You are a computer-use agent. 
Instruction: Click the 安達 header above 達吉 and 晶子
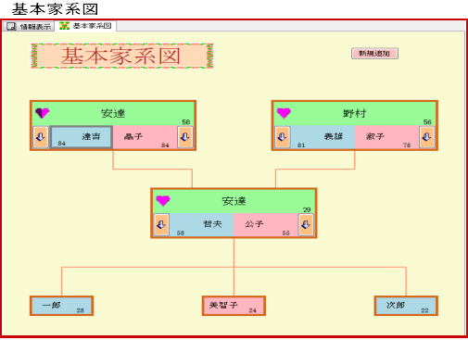(x=113, y=114)
